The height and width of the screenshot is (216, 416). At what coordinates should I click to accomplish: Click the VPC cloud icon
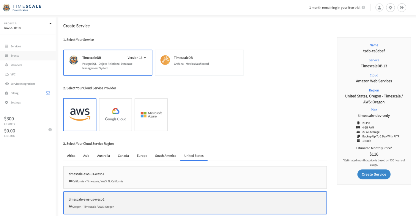(7, 74)
